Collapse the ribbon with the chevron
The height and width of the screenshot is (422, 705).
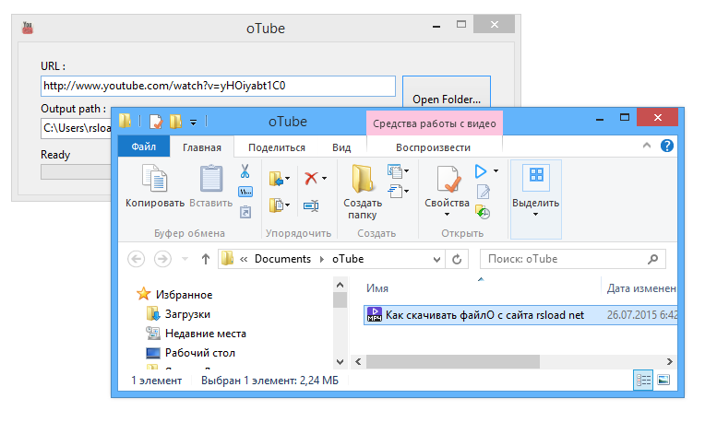pyautogui.click(x=647, y=146)
